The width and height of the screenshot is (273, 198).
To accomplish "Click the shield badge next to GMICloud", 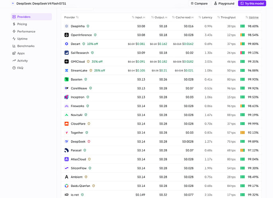I will [x=88, y=62].
